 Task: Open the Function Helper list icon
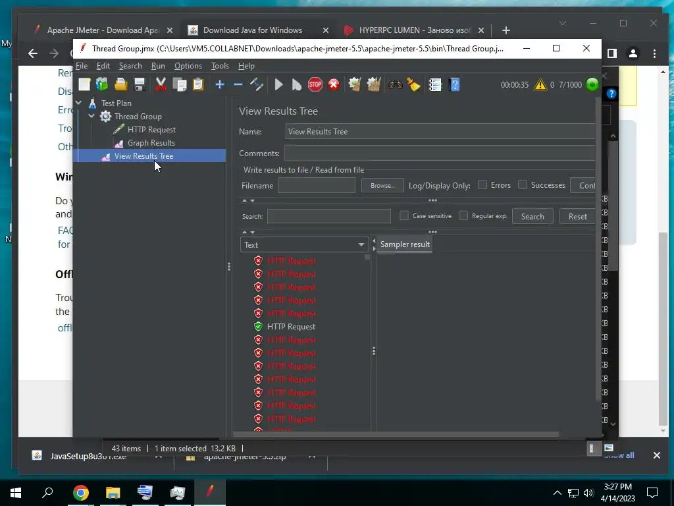tap(435, 84)
